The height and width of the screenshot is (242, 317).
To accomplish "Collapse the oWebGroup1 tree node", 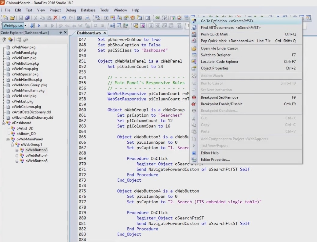I will coord(13,145).
